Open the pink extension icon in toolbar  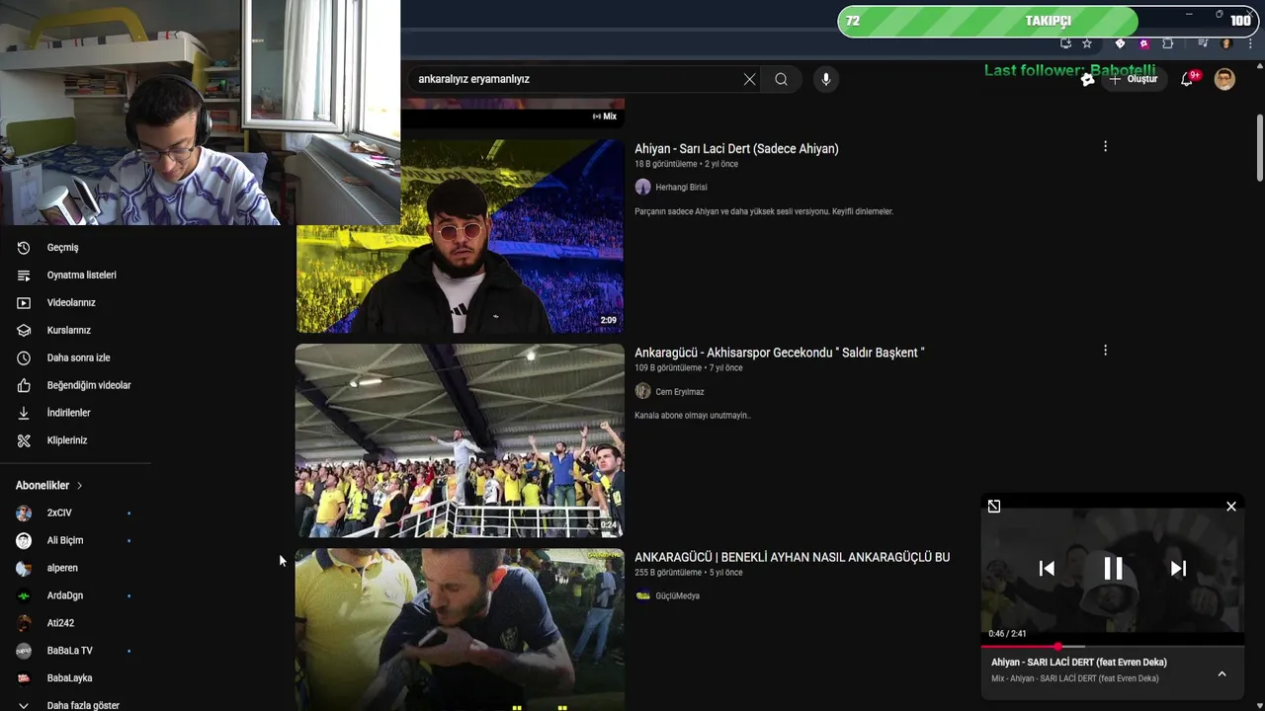1143,43
